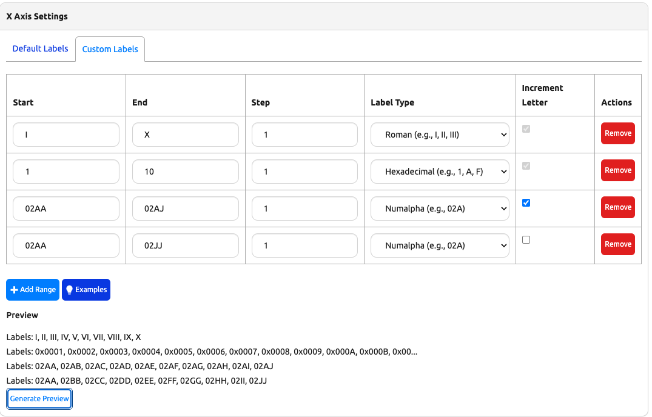The height and width of the screenshot is (417, 652).
Task: Click the lightbulb icon on Examples
Action: tap(69, 290)
